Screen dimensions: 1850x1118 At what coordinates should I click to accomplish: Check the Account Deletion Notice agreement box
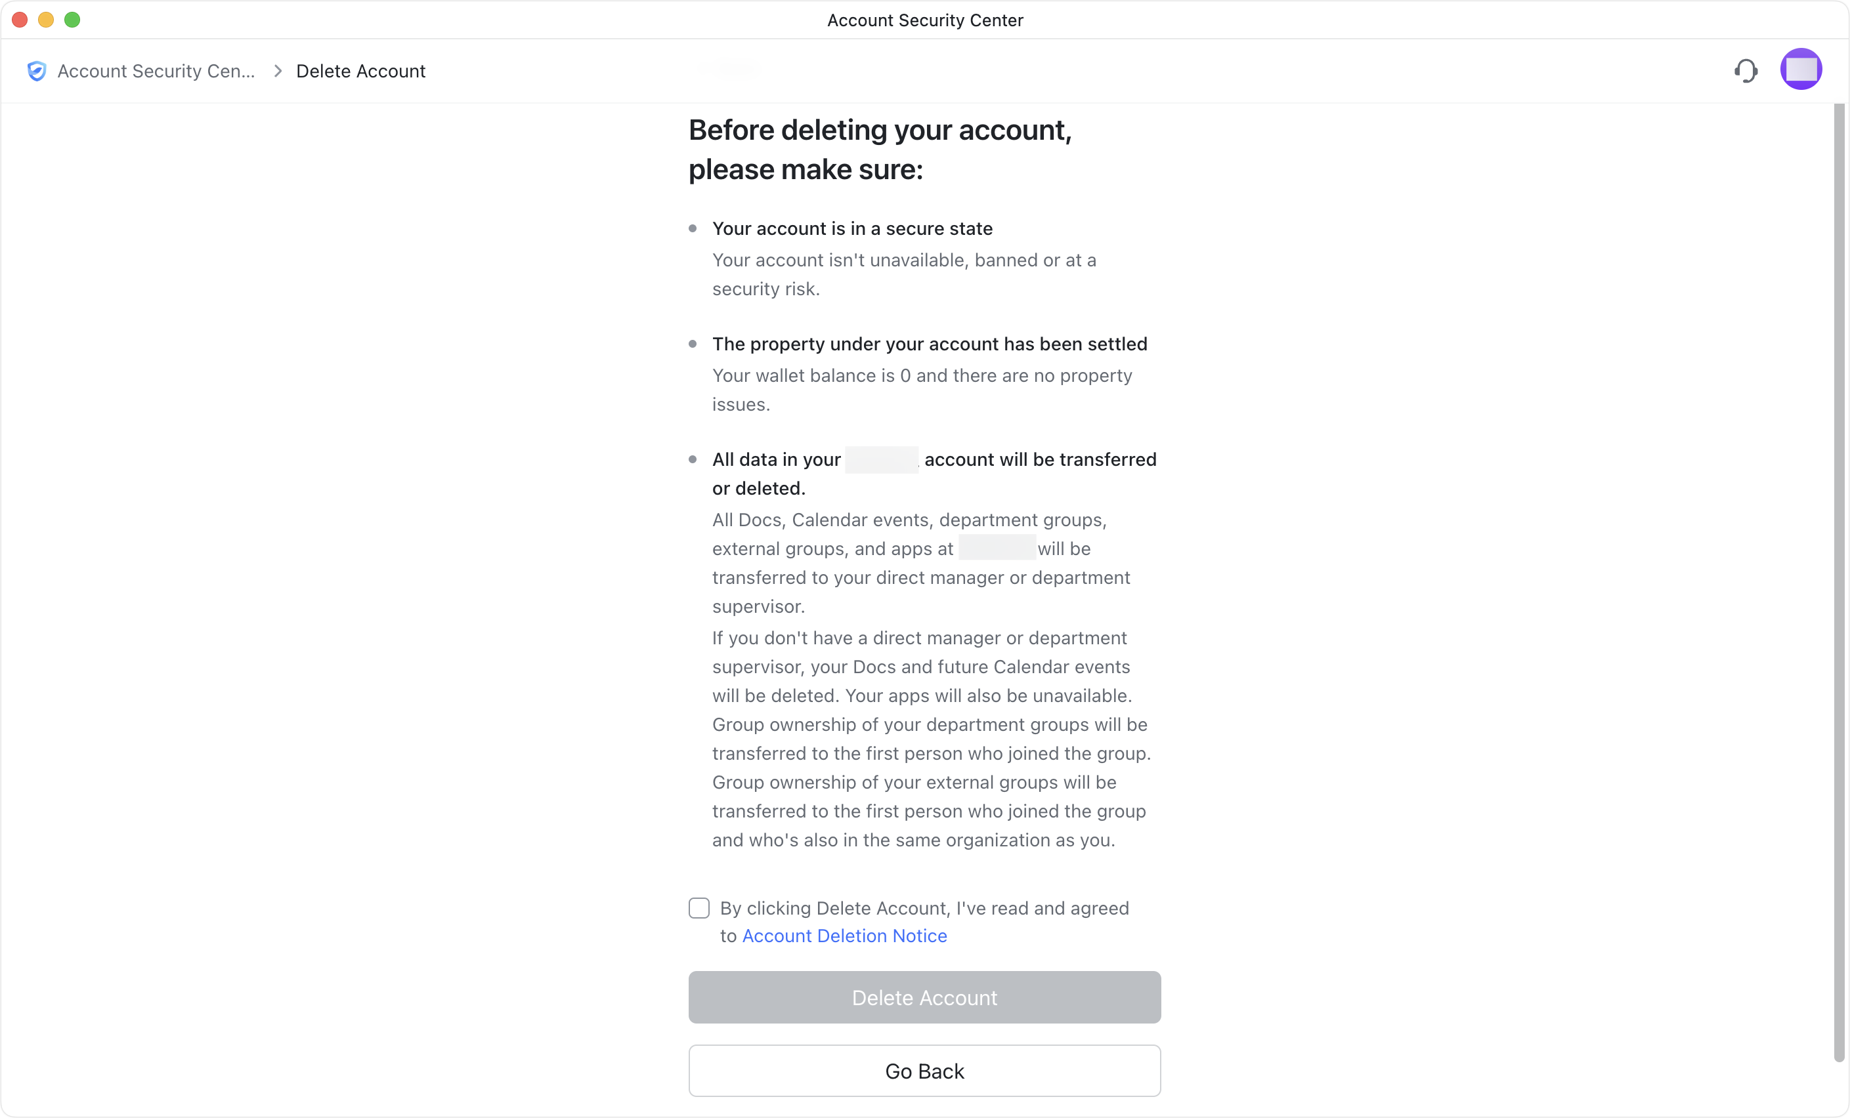point(699,908)
